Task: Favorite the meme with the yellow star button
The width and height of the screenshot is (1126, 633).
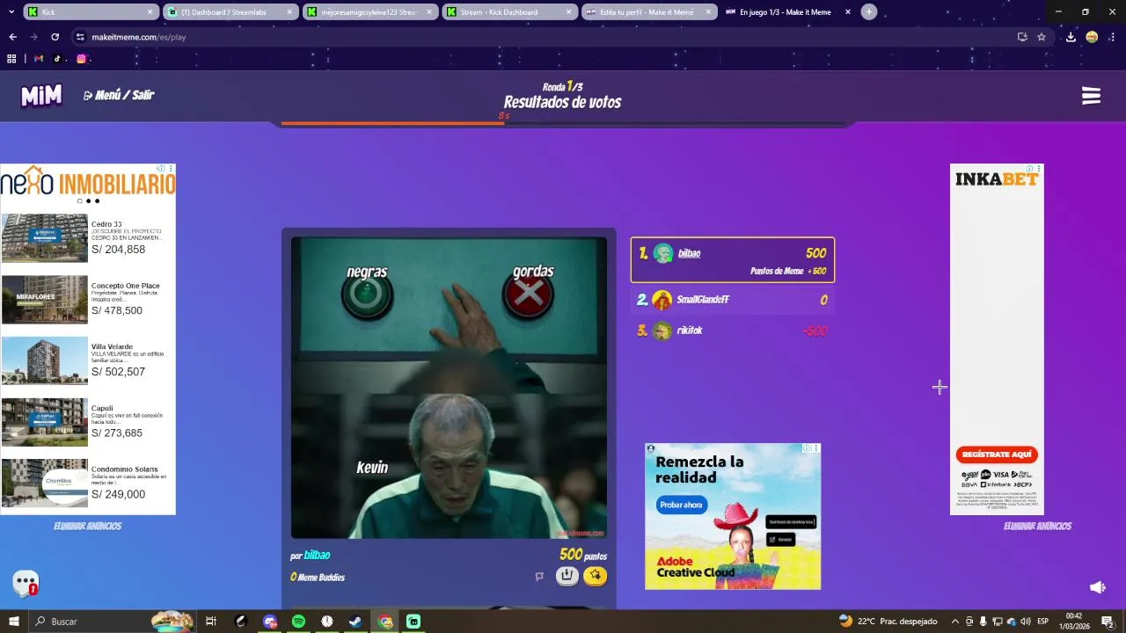Action: (596, 576)
